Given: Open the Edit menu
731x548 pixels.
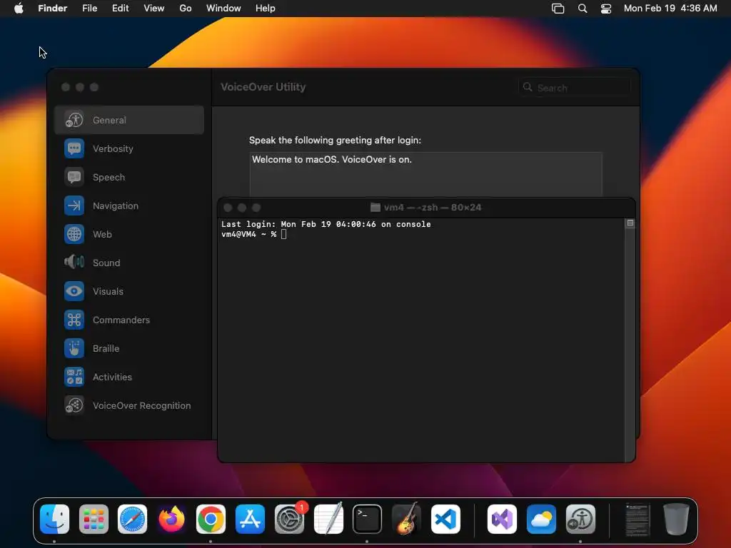Looking at the screenshot, I should (120, 9).
